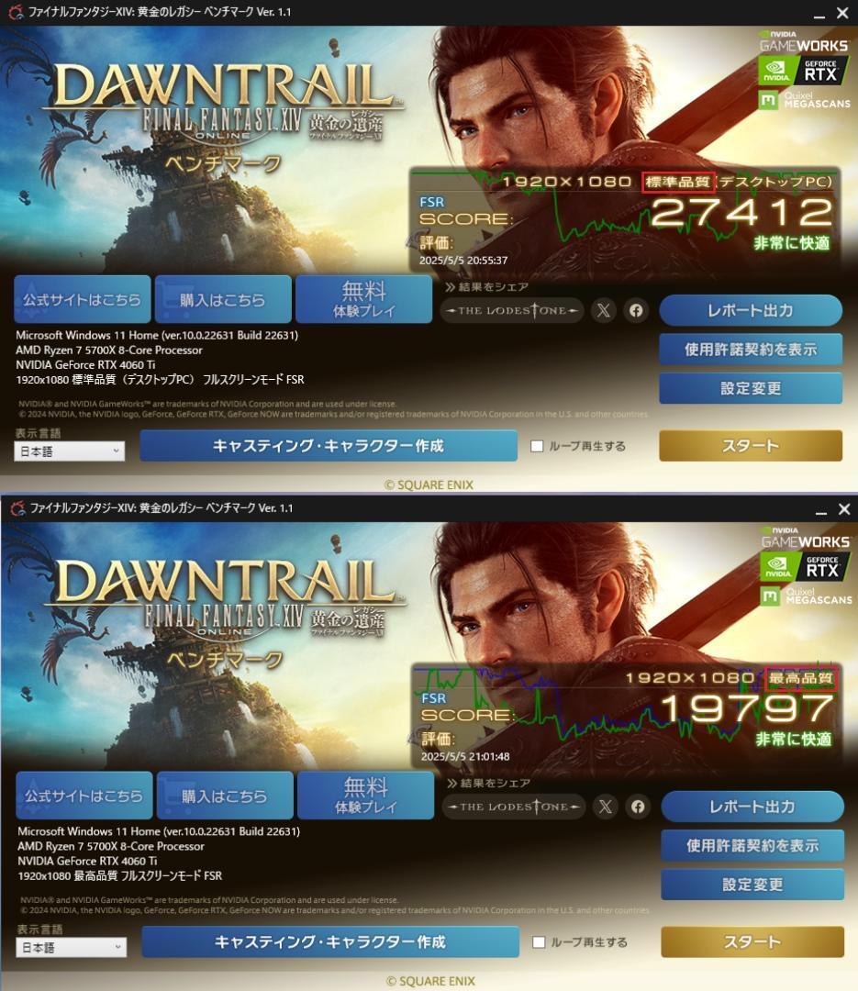Viewport: 858px width, 991px height.
Task: Open 表示言語 日本語 dropdown in top window
Action: 70,451
